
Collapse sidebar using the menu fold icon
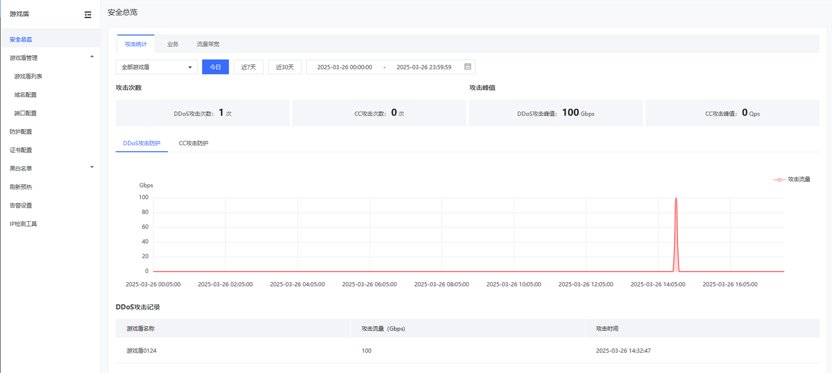(x=88, y=14)
